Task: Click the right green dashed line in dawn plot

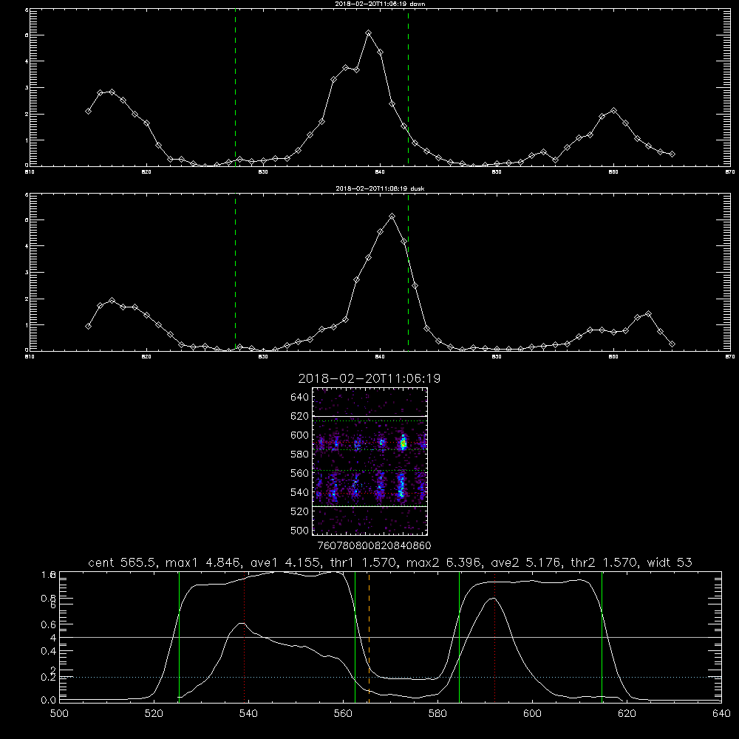Action: coord(408,87)
